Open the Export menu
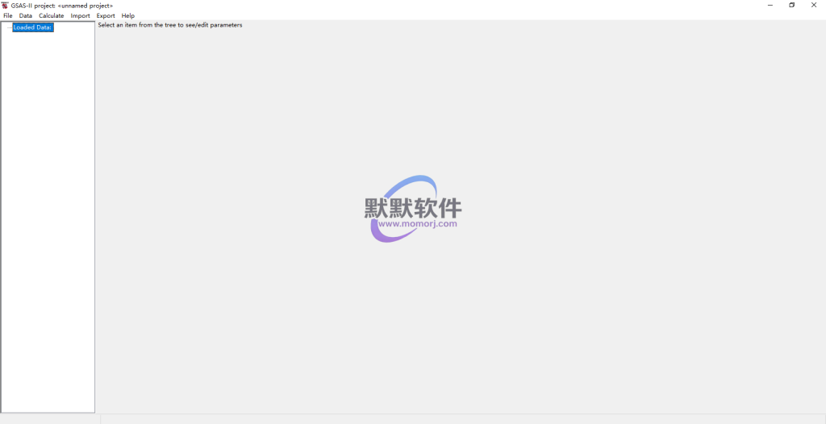Image resolution: width=826 pixels, height=424 pixels. point(106,15)
